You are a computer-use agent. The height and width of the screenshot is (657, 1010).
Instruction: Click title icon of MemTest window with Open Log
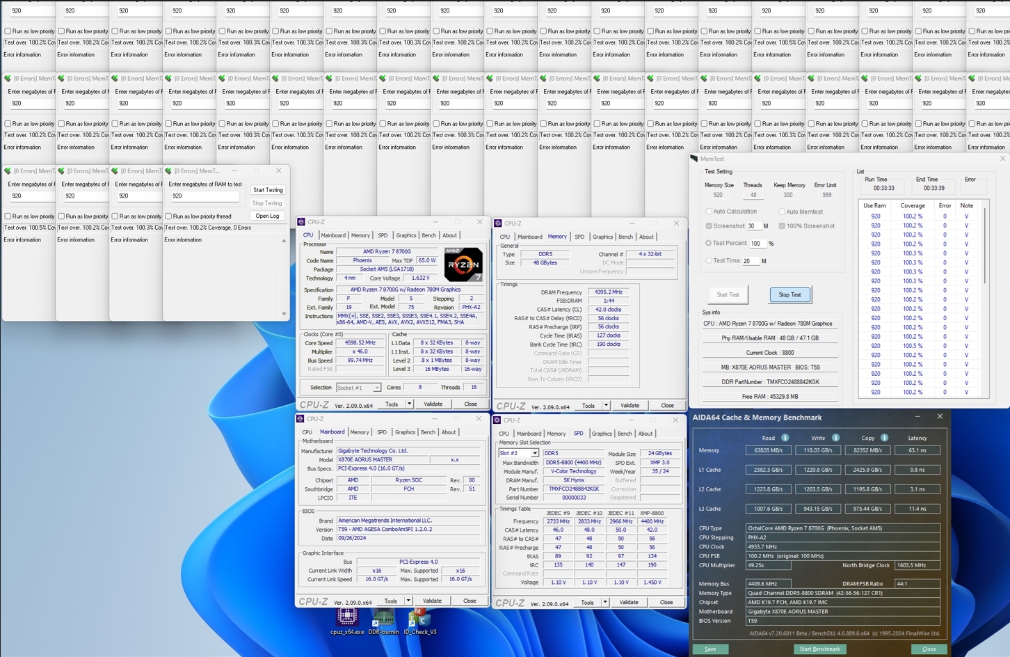coord(168,171)
